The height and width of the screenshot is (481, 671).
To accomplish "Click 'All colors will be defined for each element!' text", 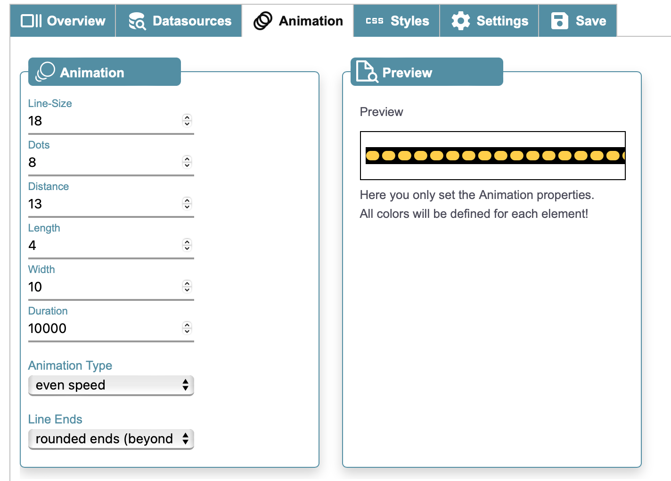I will [474, 214].
